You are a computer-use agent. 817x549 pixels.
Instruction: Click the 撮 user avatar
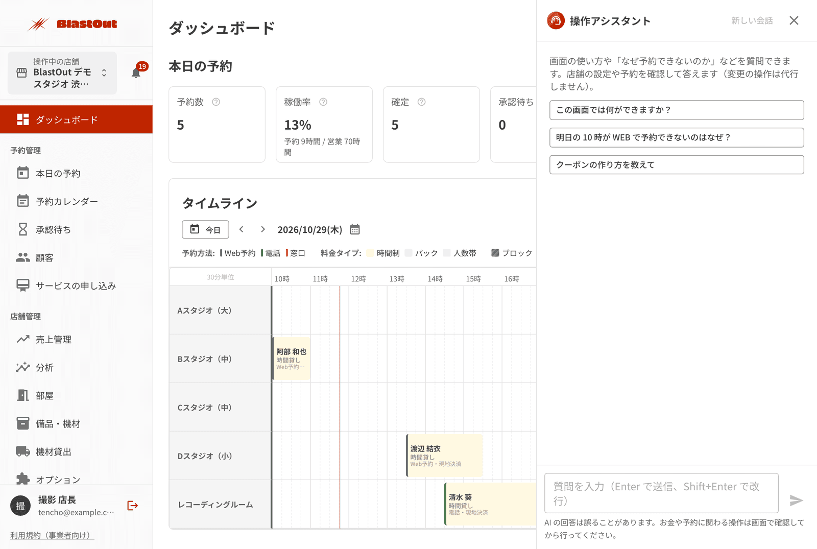20,506
